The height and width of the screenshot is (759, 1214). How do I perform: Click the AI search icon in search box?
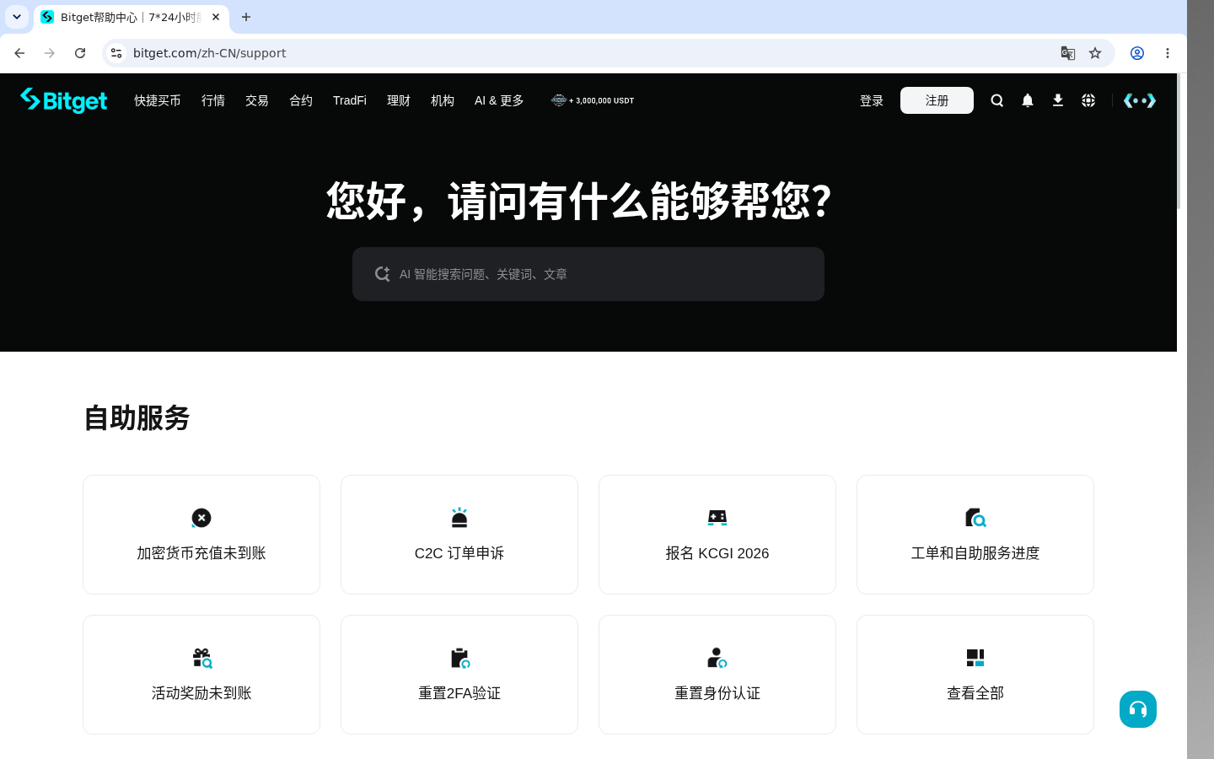[382, 274]
